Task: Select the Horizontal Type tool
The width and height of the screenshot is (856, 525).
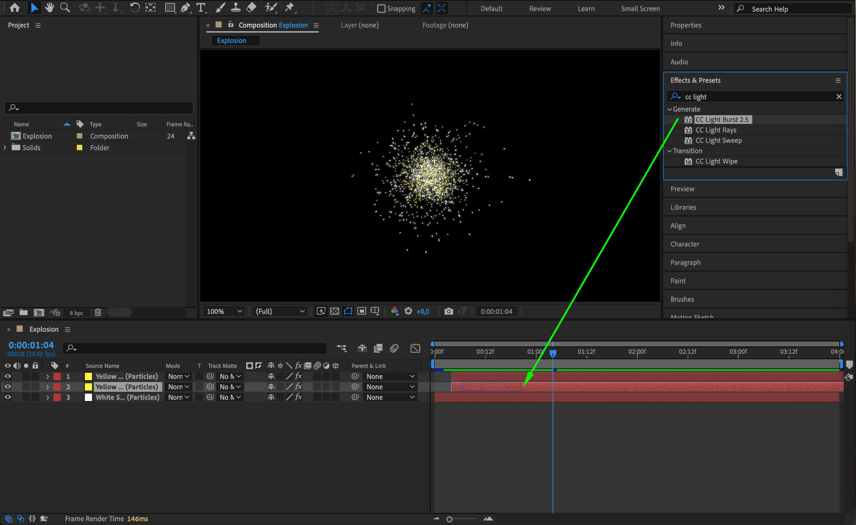Action: pos(201,8)
